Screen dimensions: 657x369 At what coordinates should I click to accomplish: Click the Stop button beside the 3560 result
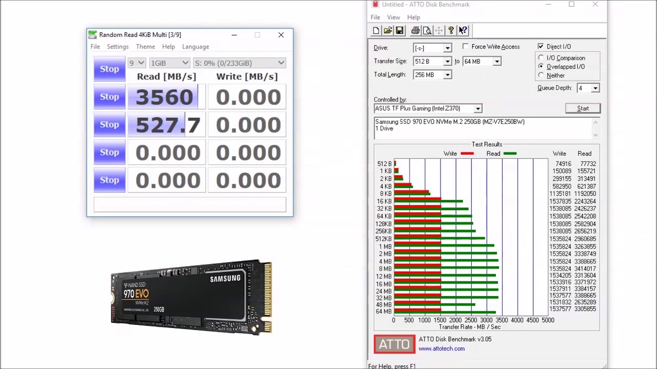click(x=109, y=97)
